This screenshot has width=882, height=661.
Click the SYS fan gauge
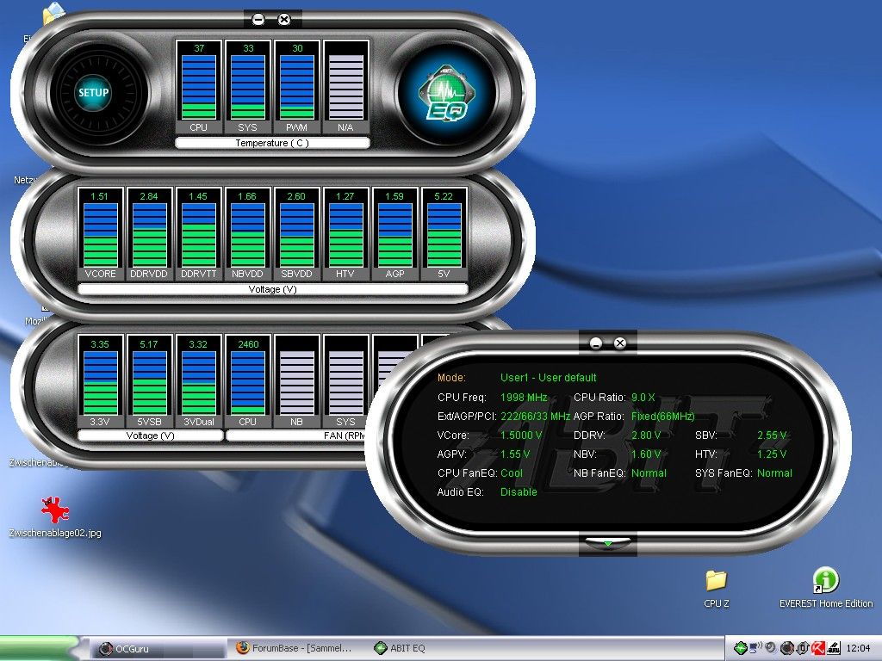point(346,381)
